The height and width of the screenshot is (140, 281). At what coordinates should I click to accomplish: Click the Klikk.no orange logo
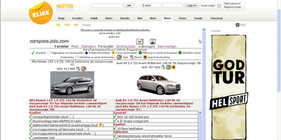point(41,13)
